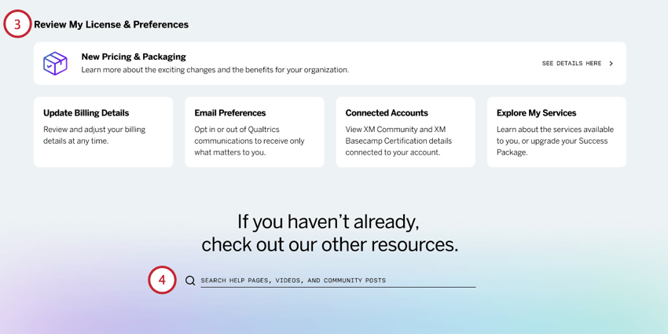Open the Update Billing Details card title
Viewport: 668px width, 334px height.
[86, 113]
